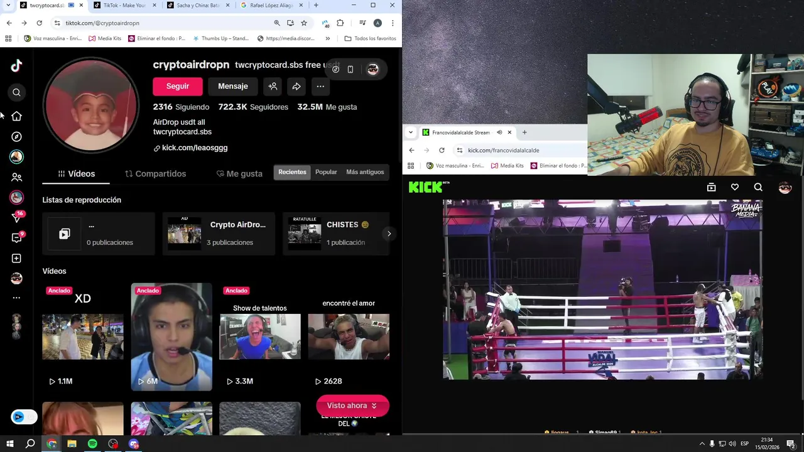Expand tab search dropdown in Kick window
The width and height of the screenshot is (804, 452).
pyautogui.click(x=411, y=132)
